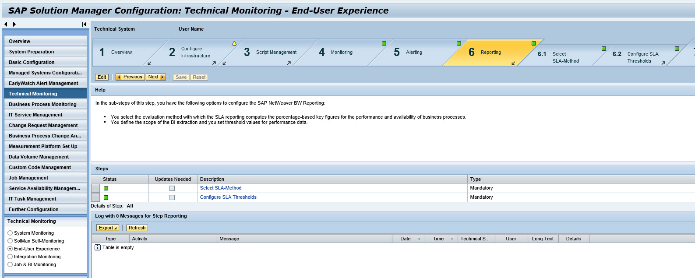Image resolution: width=695 pixels, height=278 pixels.
Task: Click the Edit button
Action: click(102, 77)
